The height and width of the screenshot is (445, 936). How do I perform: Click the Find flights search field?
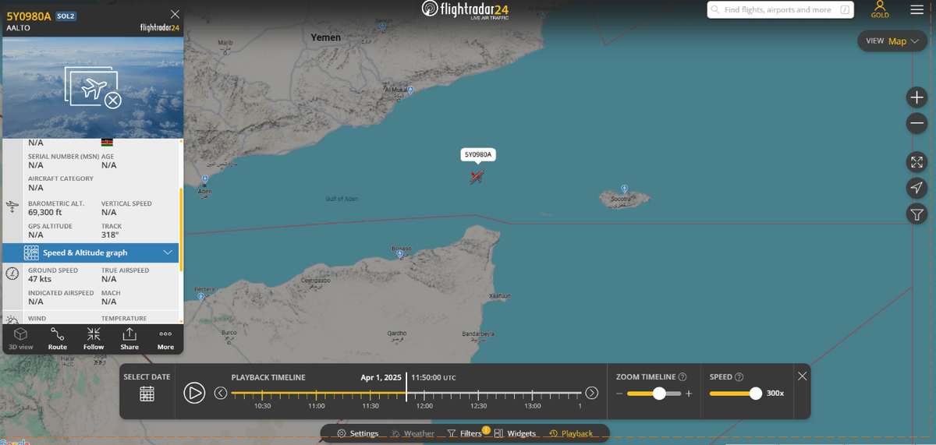click(x=780, y=10)
